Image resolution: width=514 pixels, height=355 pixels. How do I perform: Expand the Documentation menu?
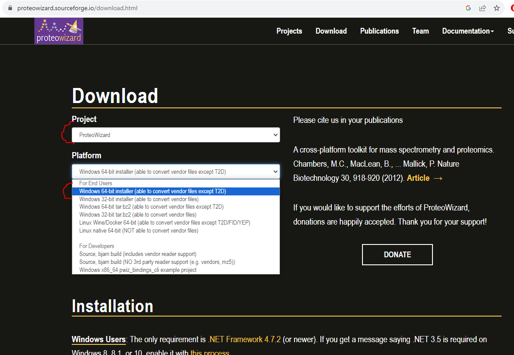[x=468, y=31]
